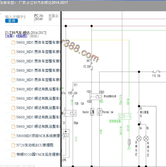
Task: Click the relay symbol labeled 1 above terminal 31
Action: click(x=70, y=113)
